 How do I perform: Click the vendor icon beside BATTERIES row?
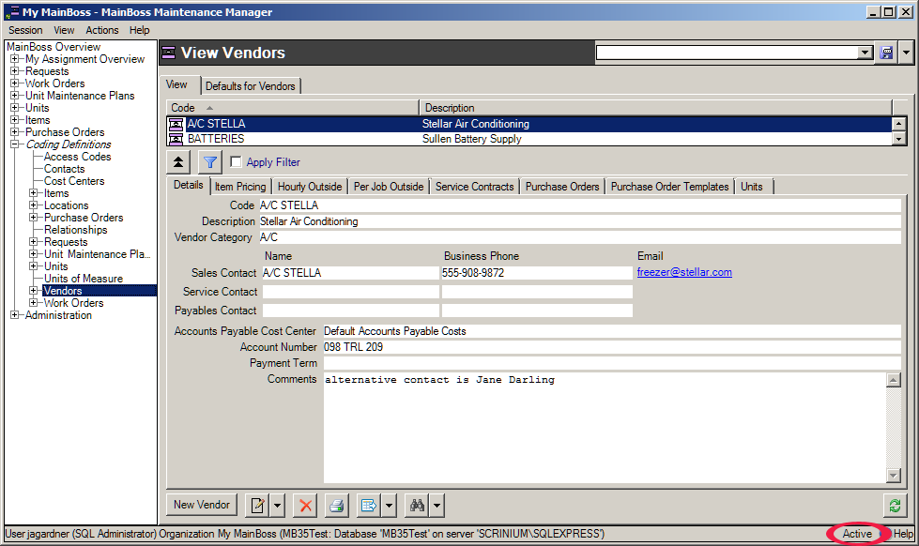point(176,139)
